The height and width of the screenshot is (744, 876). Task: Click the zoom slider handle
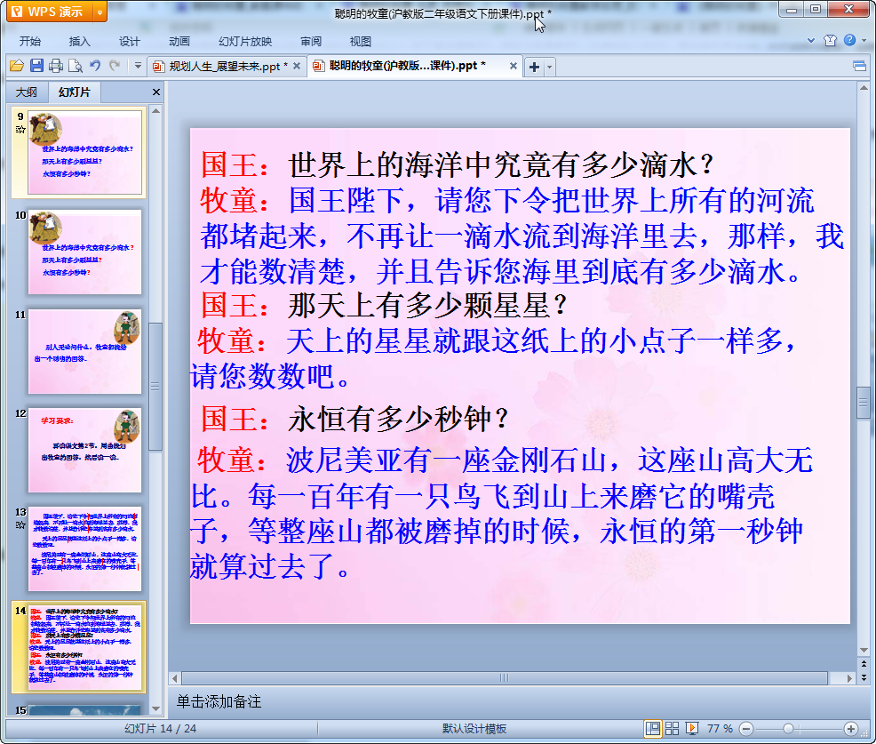(788, 729)
